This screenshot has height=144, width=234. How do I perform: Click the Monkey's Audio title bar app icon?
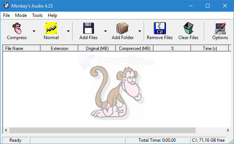[6, 6]
